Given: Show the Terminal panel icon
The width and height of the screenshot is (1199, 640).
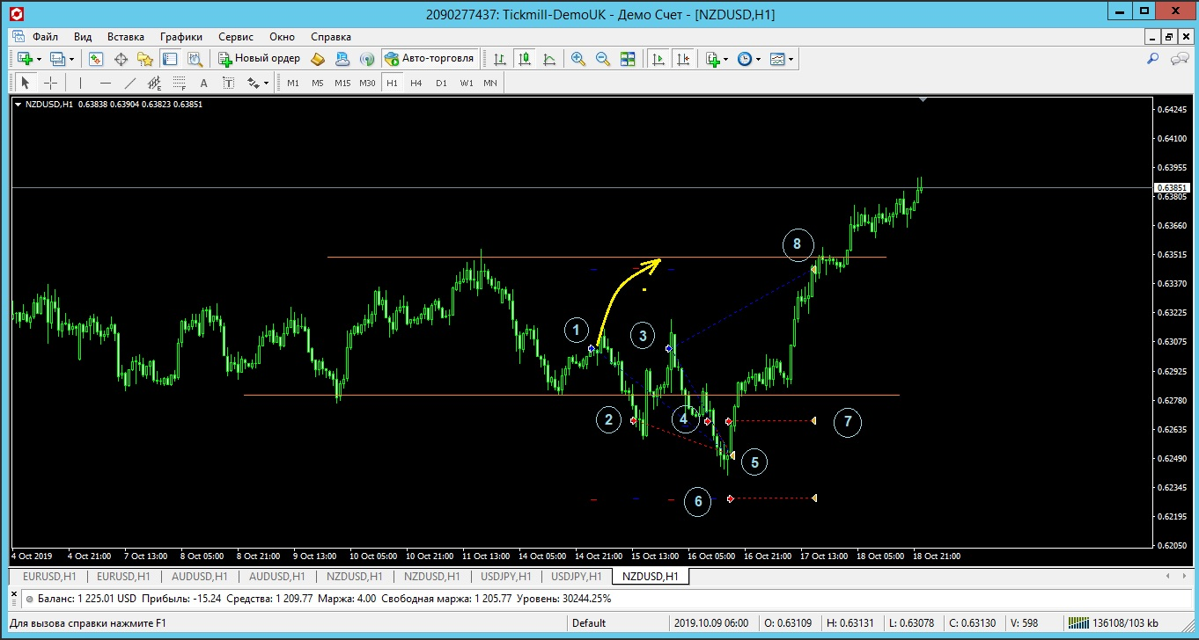Looking at the screenshot, I should coord(170,59).
